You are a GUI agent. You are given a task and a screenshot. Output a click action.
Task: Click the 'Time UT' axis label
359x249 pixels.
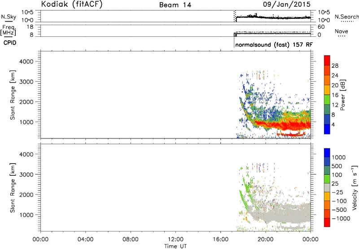click(175, 246)
